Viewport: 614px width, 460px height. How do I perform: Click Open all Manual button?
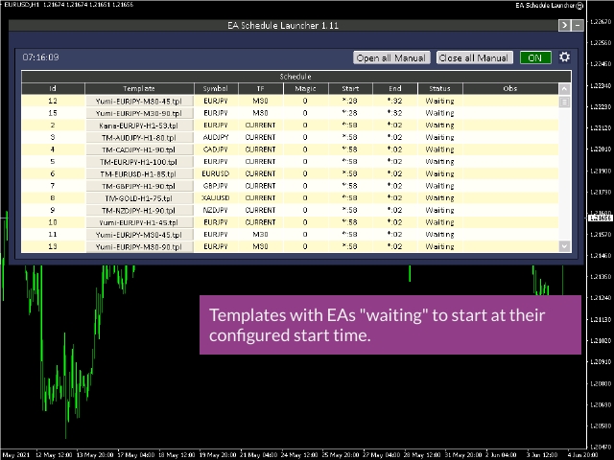391,57
